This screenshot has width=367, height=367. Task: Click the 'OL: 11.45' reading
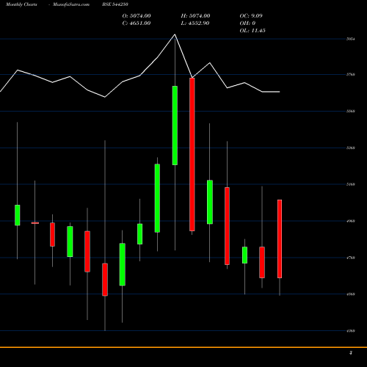click(x=252, y=31)
